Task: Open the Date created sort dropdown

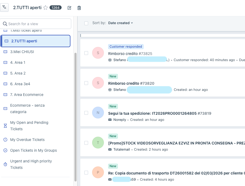Action: (x=120, y=23)
